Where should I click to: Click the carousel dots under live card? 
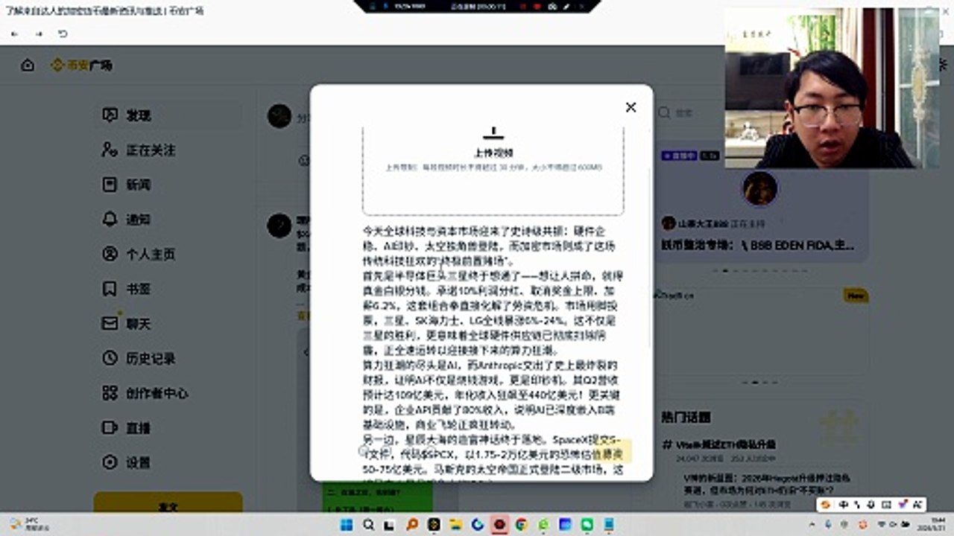click(x=760, y=270)
